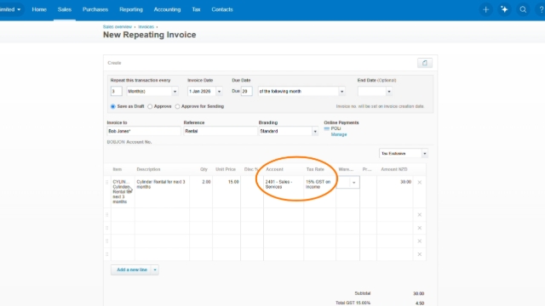The height and width of the screenshot is (306, 545).
Task: Click the Reference Rental field
Action: pyautogui.click(x=220, y=131)
